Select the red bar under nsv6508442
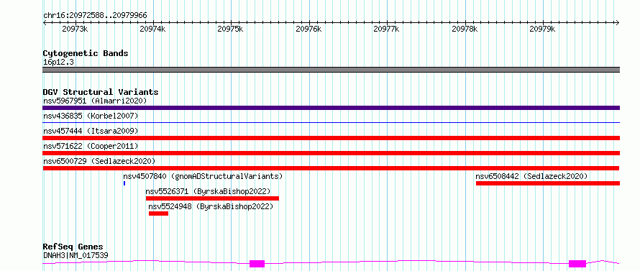The height and width of the screenshot is (271, 640). pos(548,183)
